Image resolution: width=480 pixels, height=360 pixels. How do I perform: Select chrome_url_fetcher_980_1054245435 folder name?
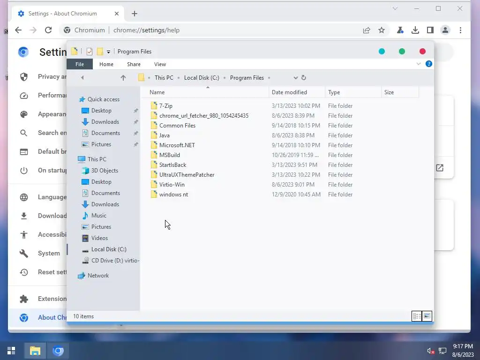pyautogui.click(x=204, y=116)
